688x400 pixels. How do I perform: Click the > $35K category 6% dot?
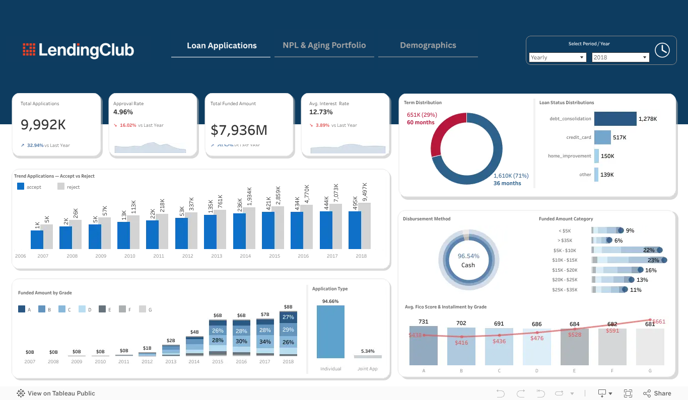pyautogui.click(x=609, y=241)
